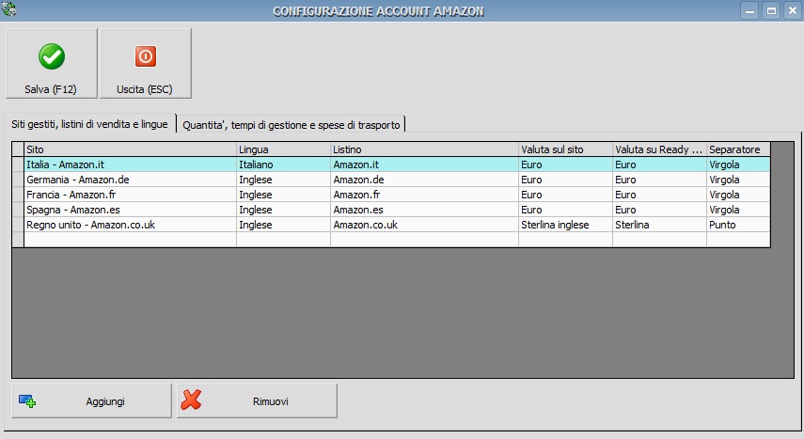This screenshot has width=804, height=439.
Task: Click the Punto separator cell
Action: pos(738,225)
